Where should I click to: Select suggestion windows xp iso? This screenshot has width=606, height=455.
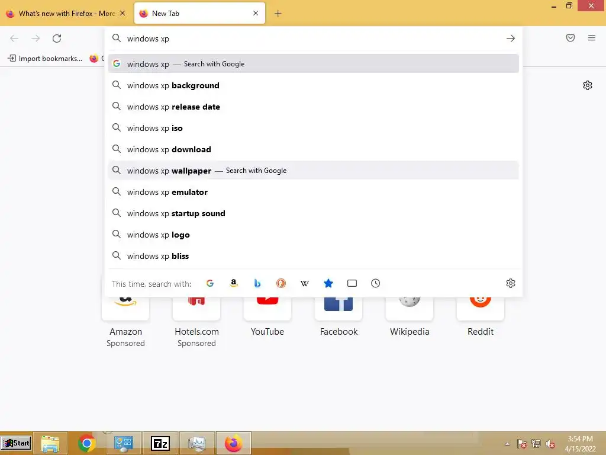[x=314, y=128]
